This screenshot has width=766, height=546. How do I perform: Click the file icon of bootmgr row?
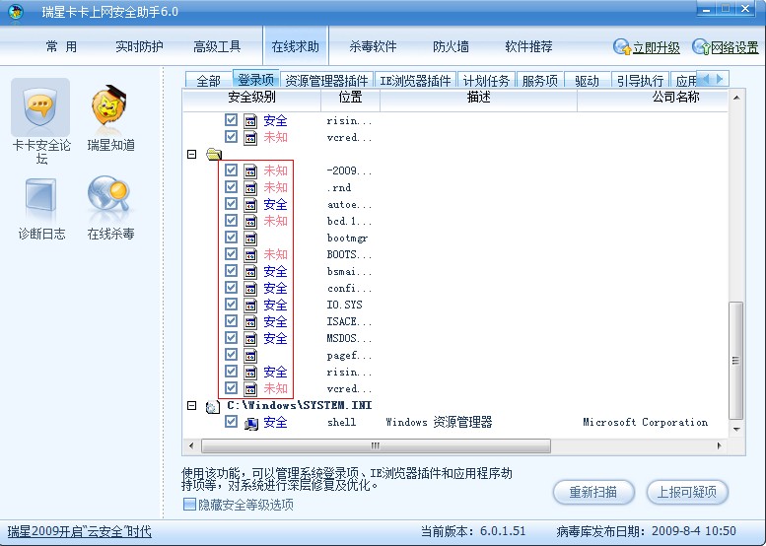[250, 239]
